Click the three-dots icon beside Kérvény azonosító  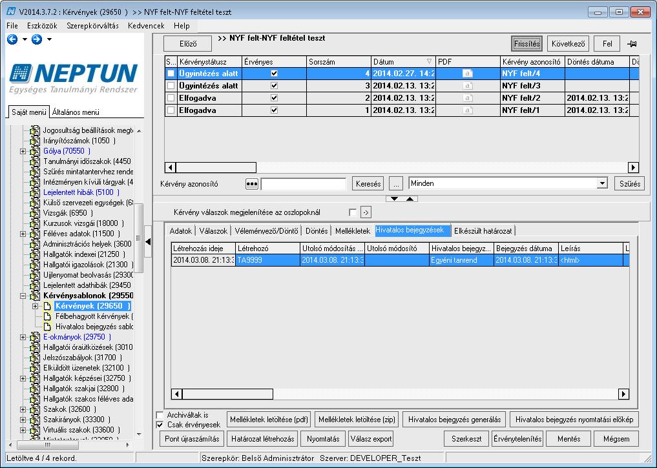[251, 184]
